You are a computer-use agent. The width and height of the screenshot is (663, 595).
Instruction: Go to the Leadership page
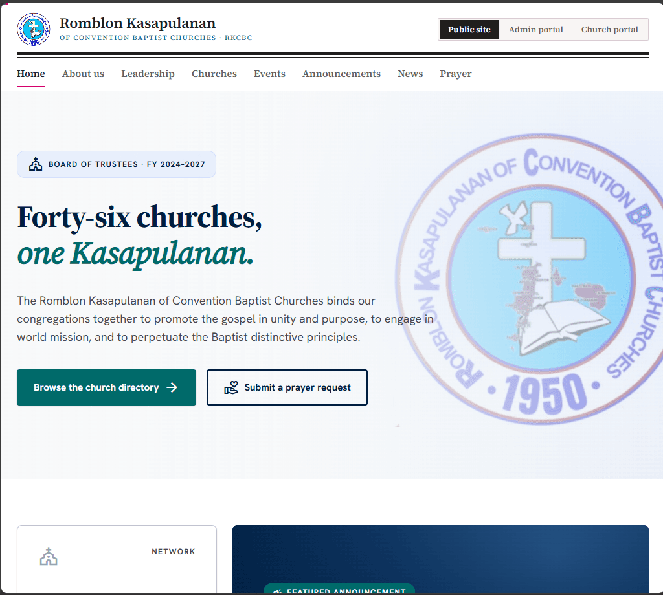point(148,74)
